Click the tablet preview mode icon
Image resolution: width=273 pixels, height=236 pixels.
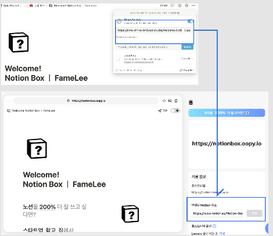point(170,101)
